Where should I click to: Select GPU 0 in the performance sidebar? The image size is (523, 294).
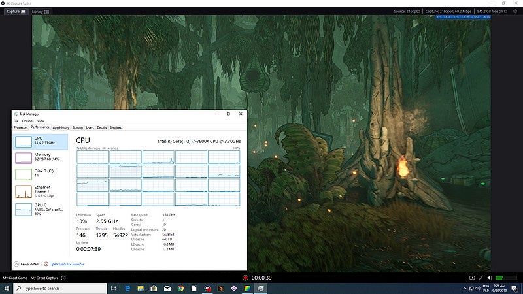coord(41,209)
